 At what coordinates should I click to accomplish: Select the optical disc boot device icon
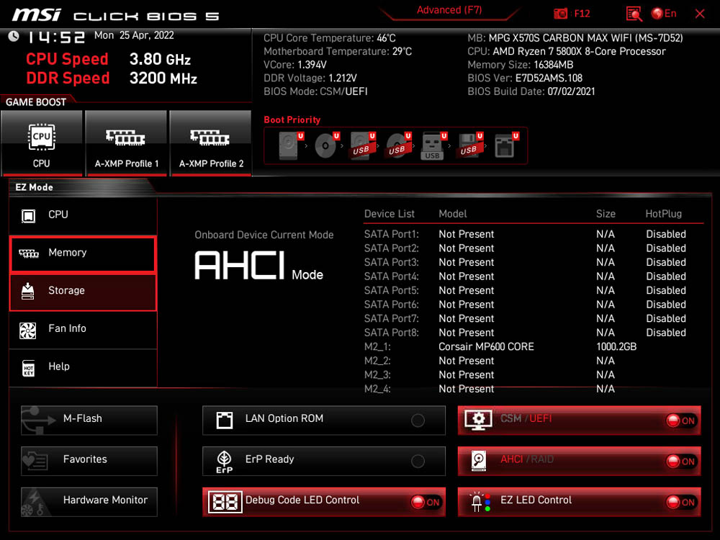326,145
